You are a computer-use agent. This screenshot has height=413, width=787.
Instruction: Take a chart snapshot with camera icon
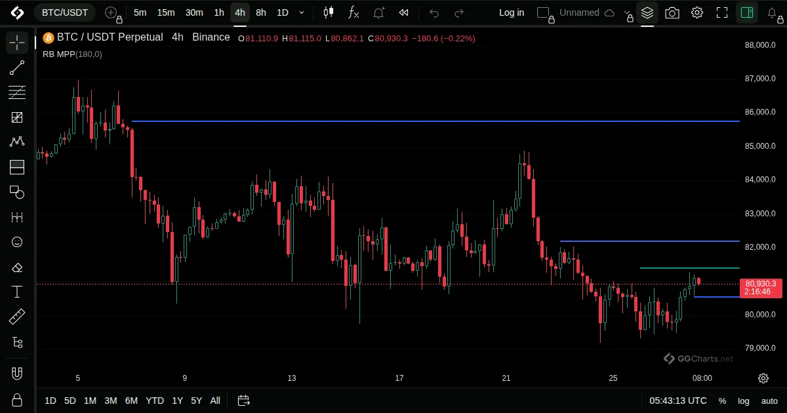click(x=672, y=12)
